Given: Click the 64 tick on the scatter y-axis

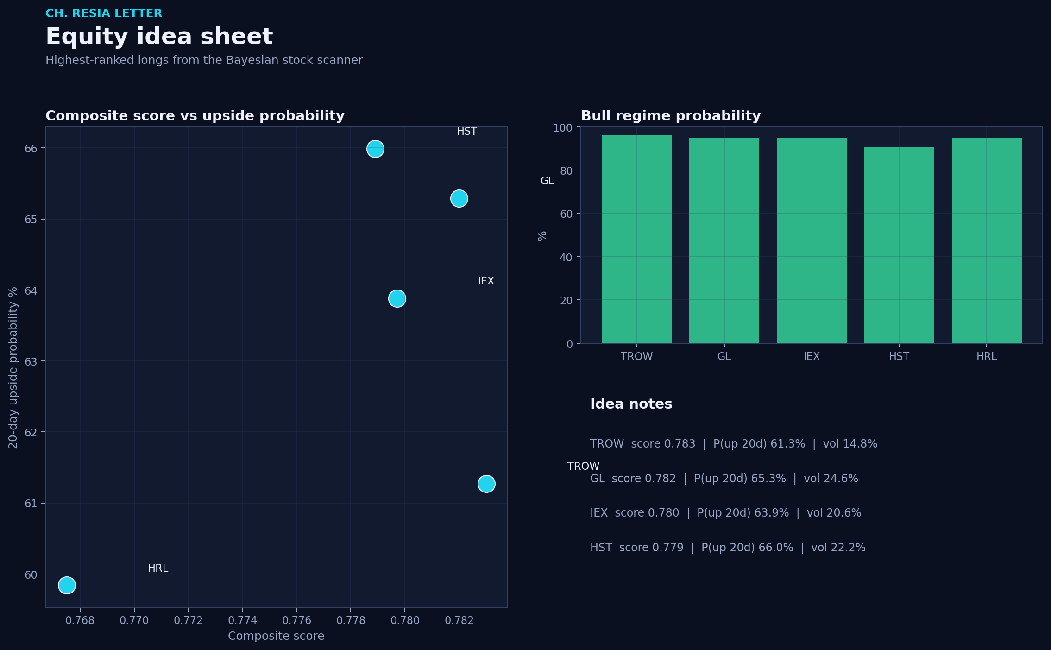Looking at the screenshot, I should pos(31,291).
